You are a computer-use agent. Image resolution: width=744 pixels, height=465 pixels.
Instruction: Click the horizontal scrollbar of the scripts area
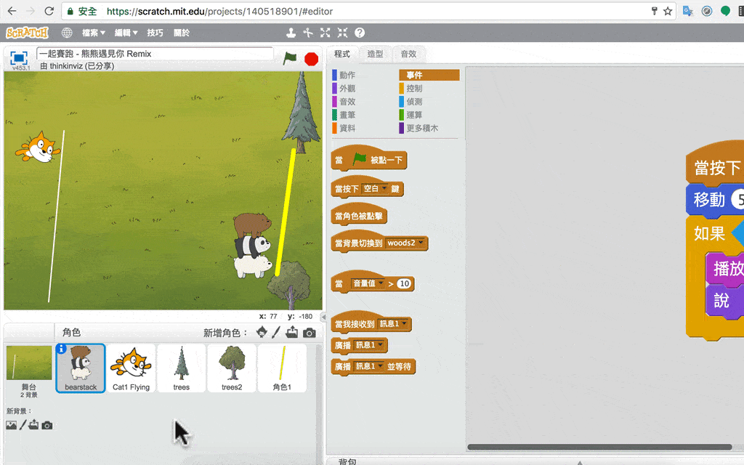tap(599, 447)
